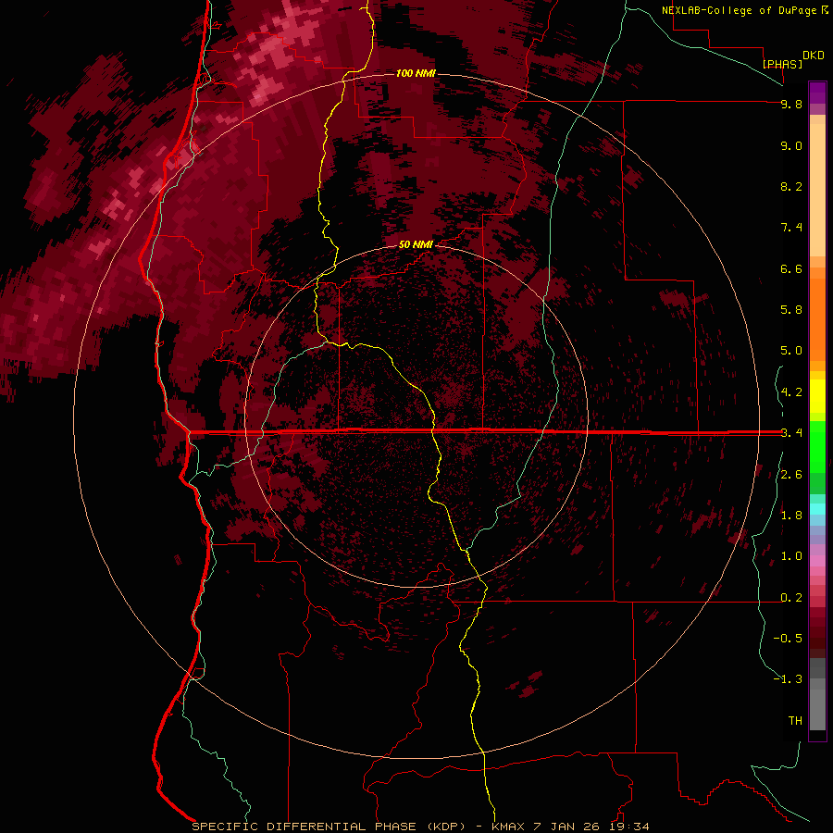Click the 9.0 scale value
Image resolution: width=833 pixels, height=833 pixels.
[x=791, y=145]
